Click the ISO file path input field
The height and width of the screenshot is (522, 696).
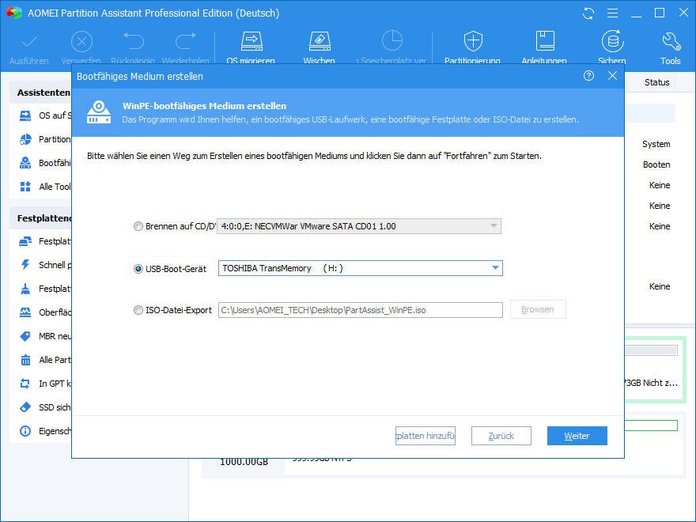361,310
